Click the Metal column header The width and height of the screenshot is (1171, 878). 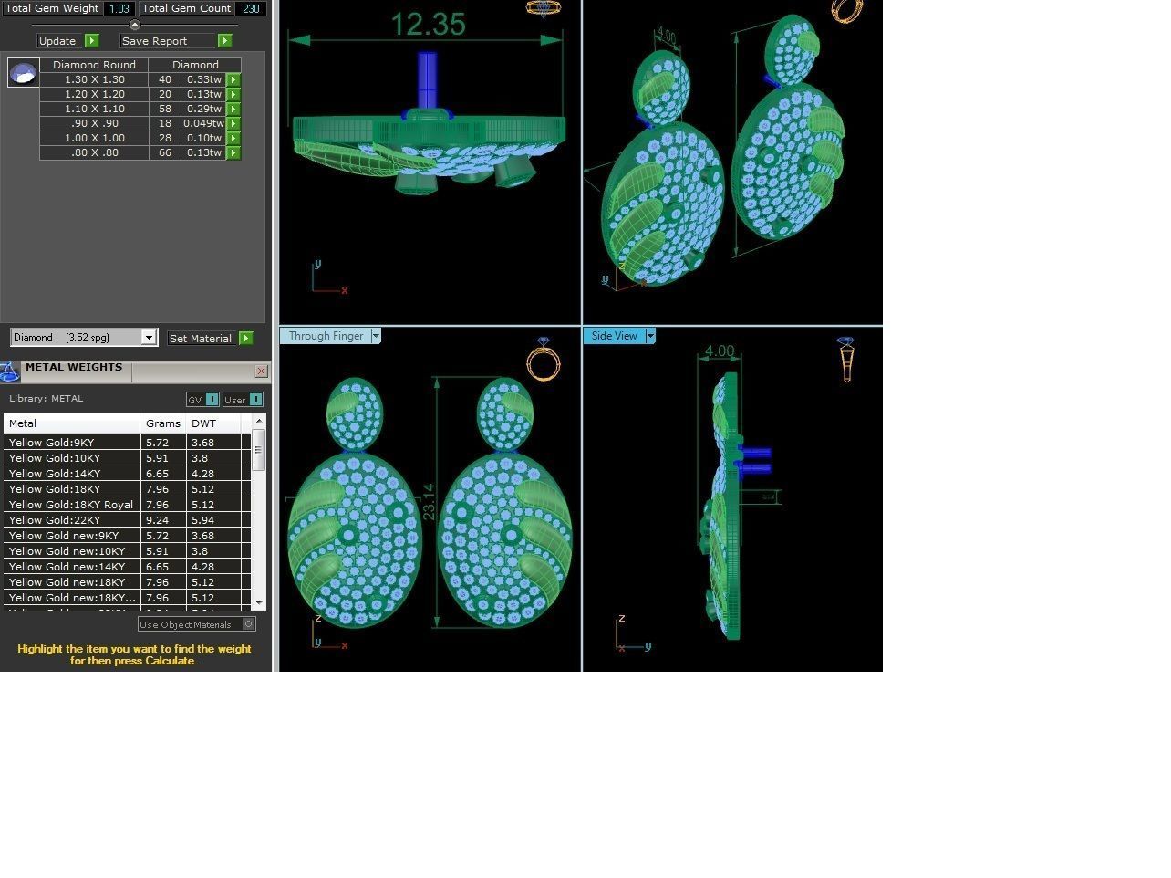click(x=72, y=423)
